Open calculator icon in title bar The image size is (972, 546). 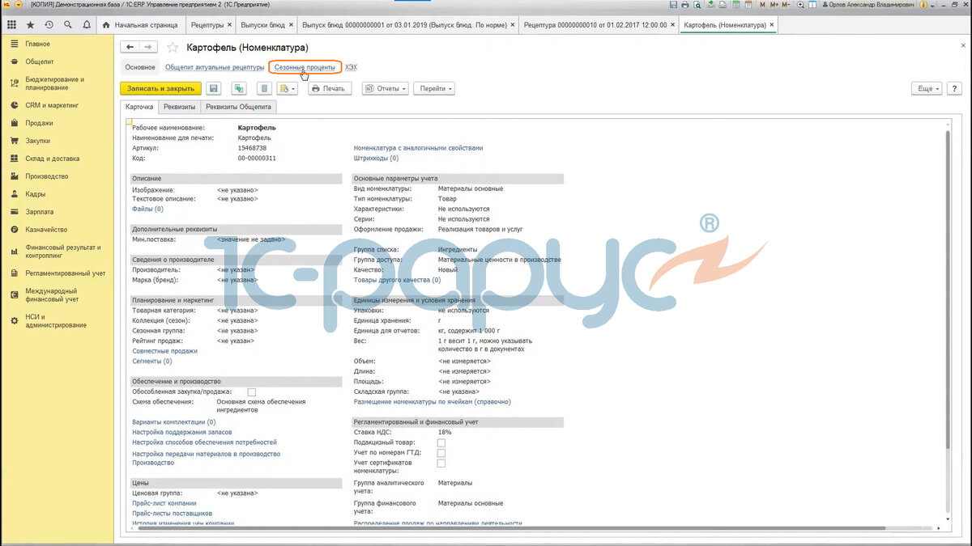pos(735,5)
